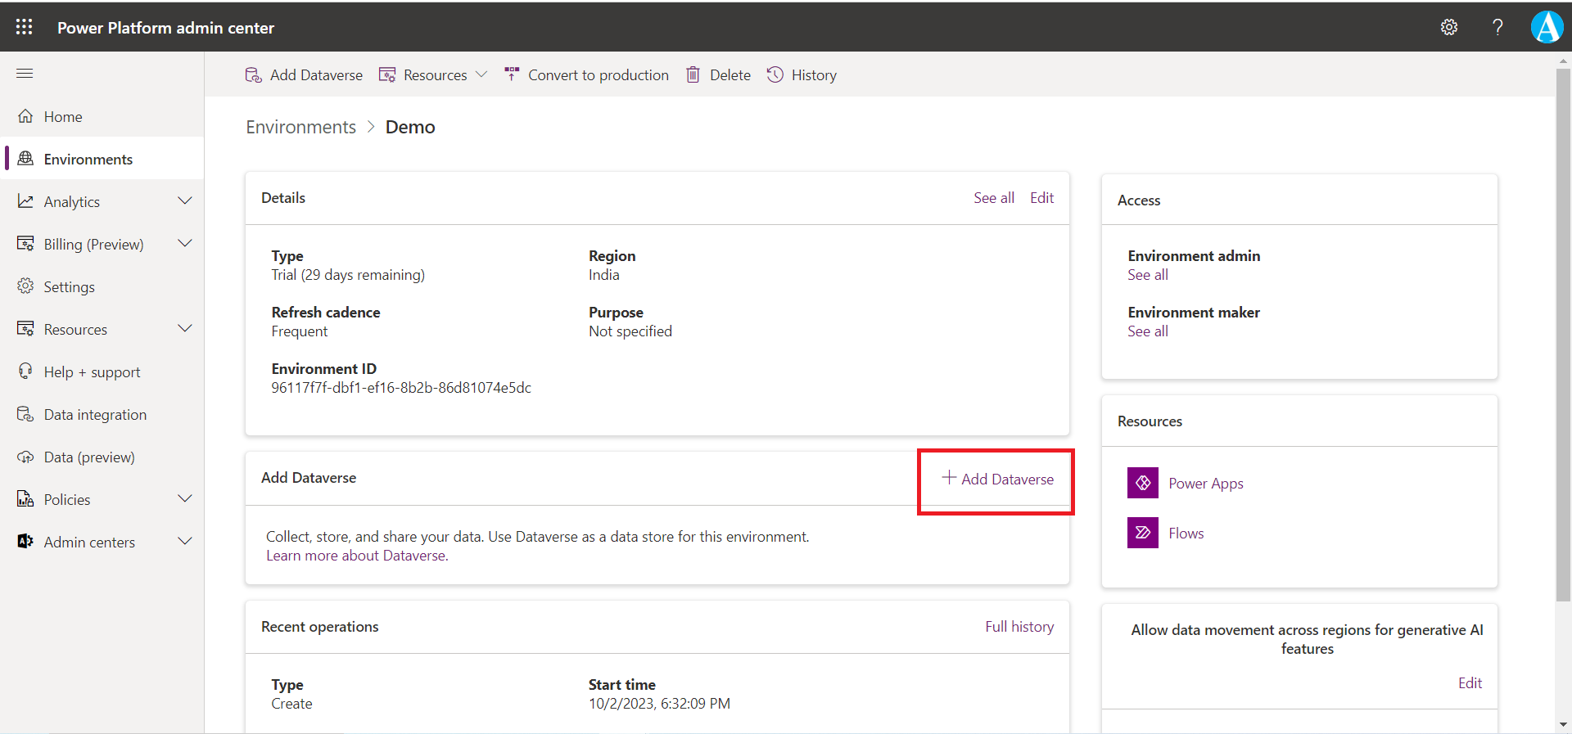Click the Power Apps resource icon
Image resolution: width=1572 pixels, height=734 pixels.
(x=1142, y=483)
